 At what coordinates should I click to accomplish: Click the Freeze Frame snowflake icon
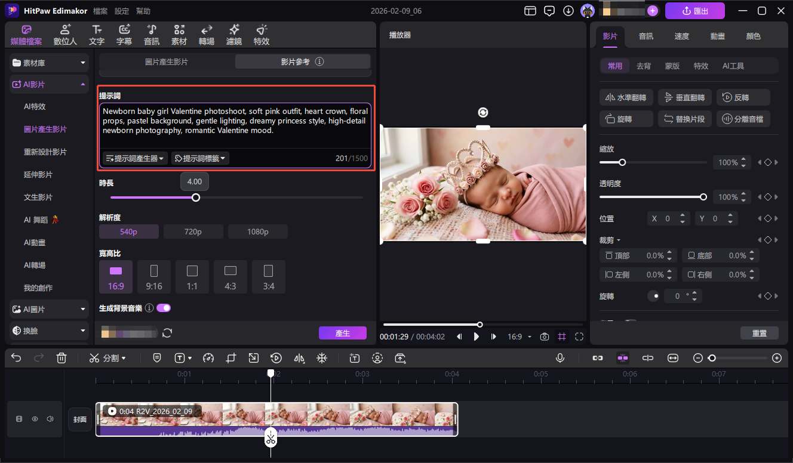pos(322,357)
